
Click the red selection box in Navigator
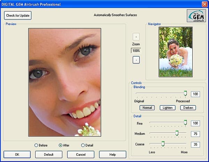[x=173, y=50]
